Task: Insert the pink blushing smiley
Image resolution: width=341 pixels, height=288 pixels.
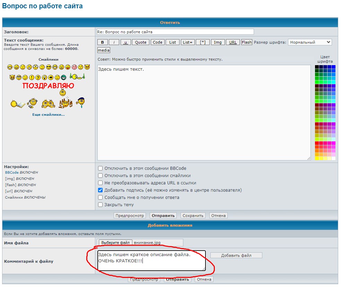Action: click(74, 67)
